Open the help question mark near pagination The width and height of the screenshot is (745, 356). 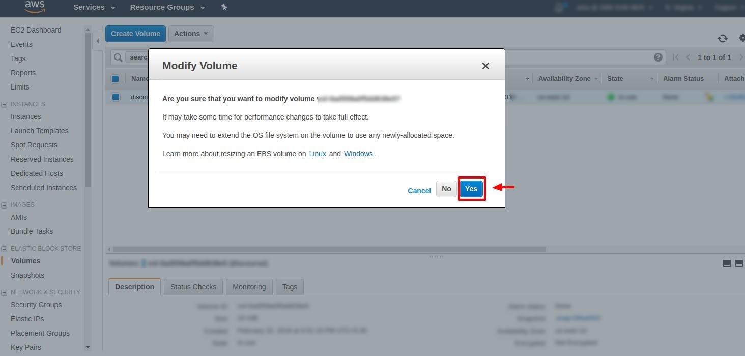click(658, 57)
